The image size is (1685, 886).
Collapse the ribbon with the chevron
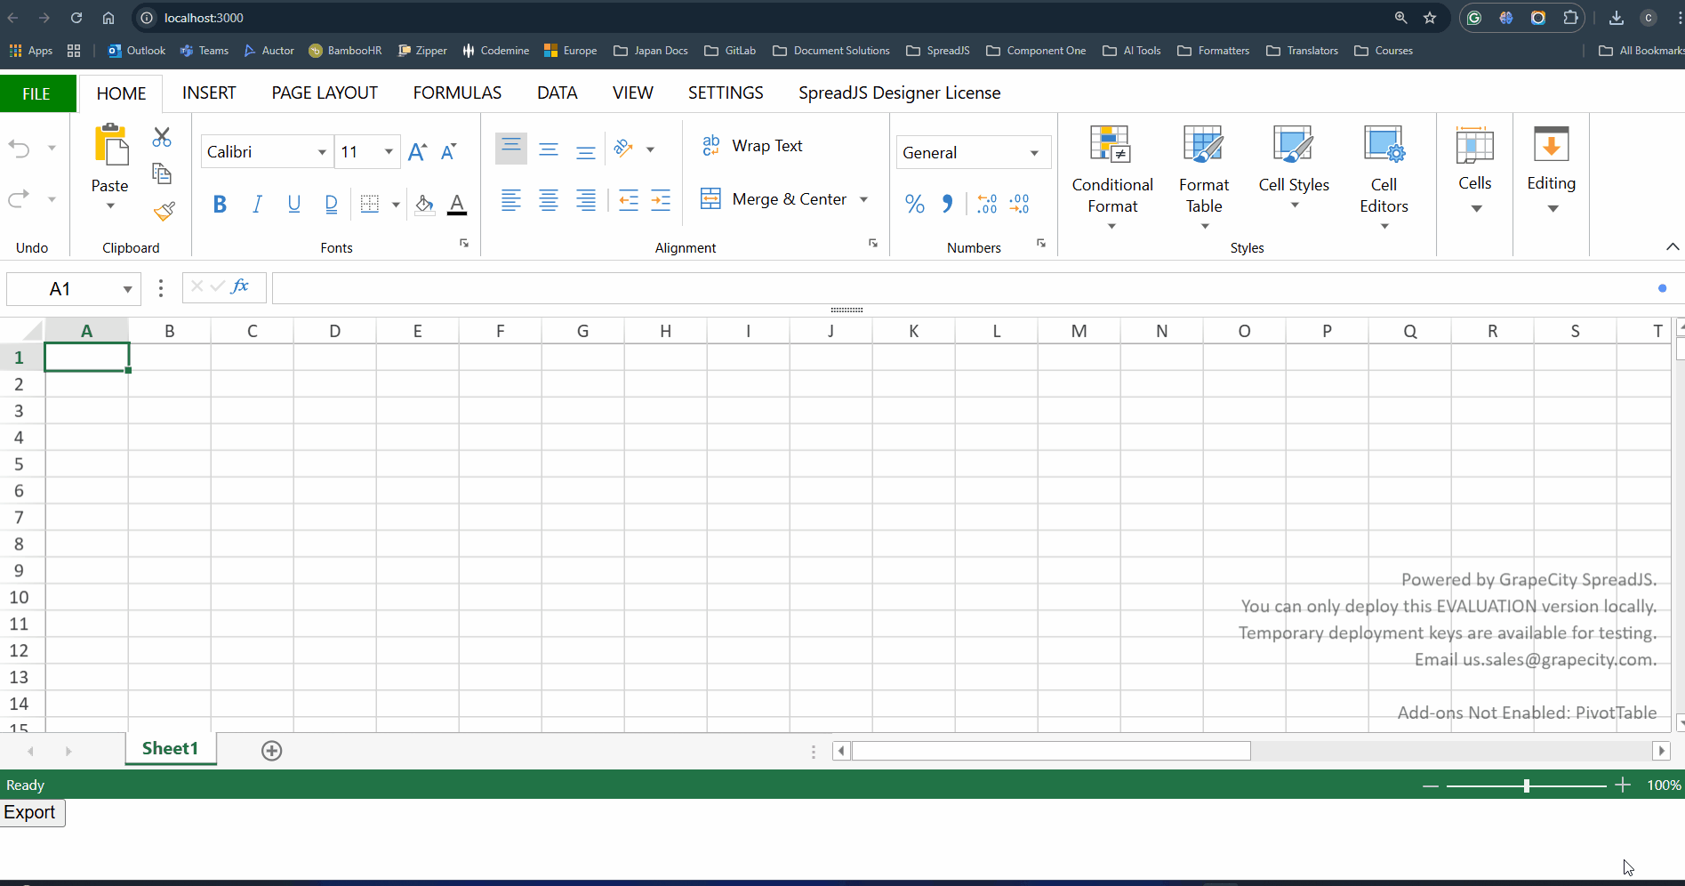pyautogui.click(x=1673, y=246)
